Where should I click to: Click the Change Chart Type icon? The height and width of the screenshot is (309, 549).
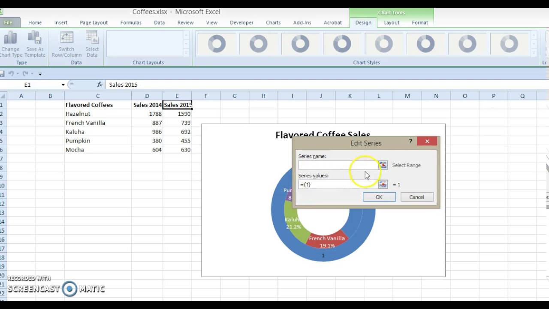[x=10, y=44]
